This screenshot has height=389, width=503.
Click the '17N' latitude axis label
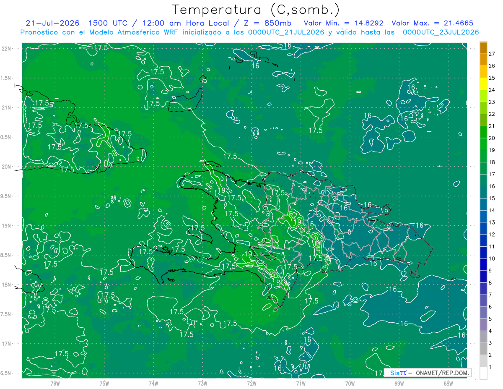[7, 344]
